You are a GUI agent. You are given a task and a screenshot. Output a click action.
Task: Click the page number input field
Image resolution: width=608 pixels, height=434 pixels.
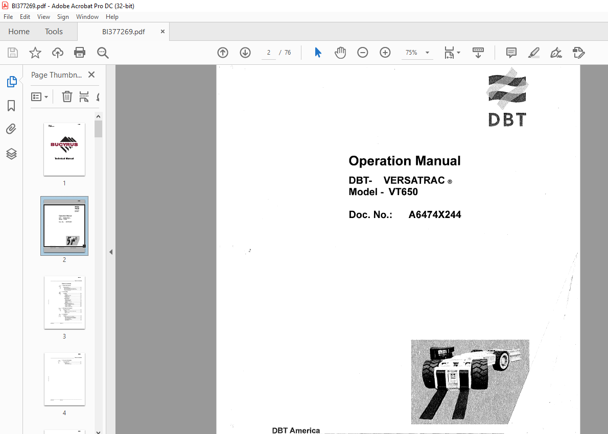[x=269, y=53]
